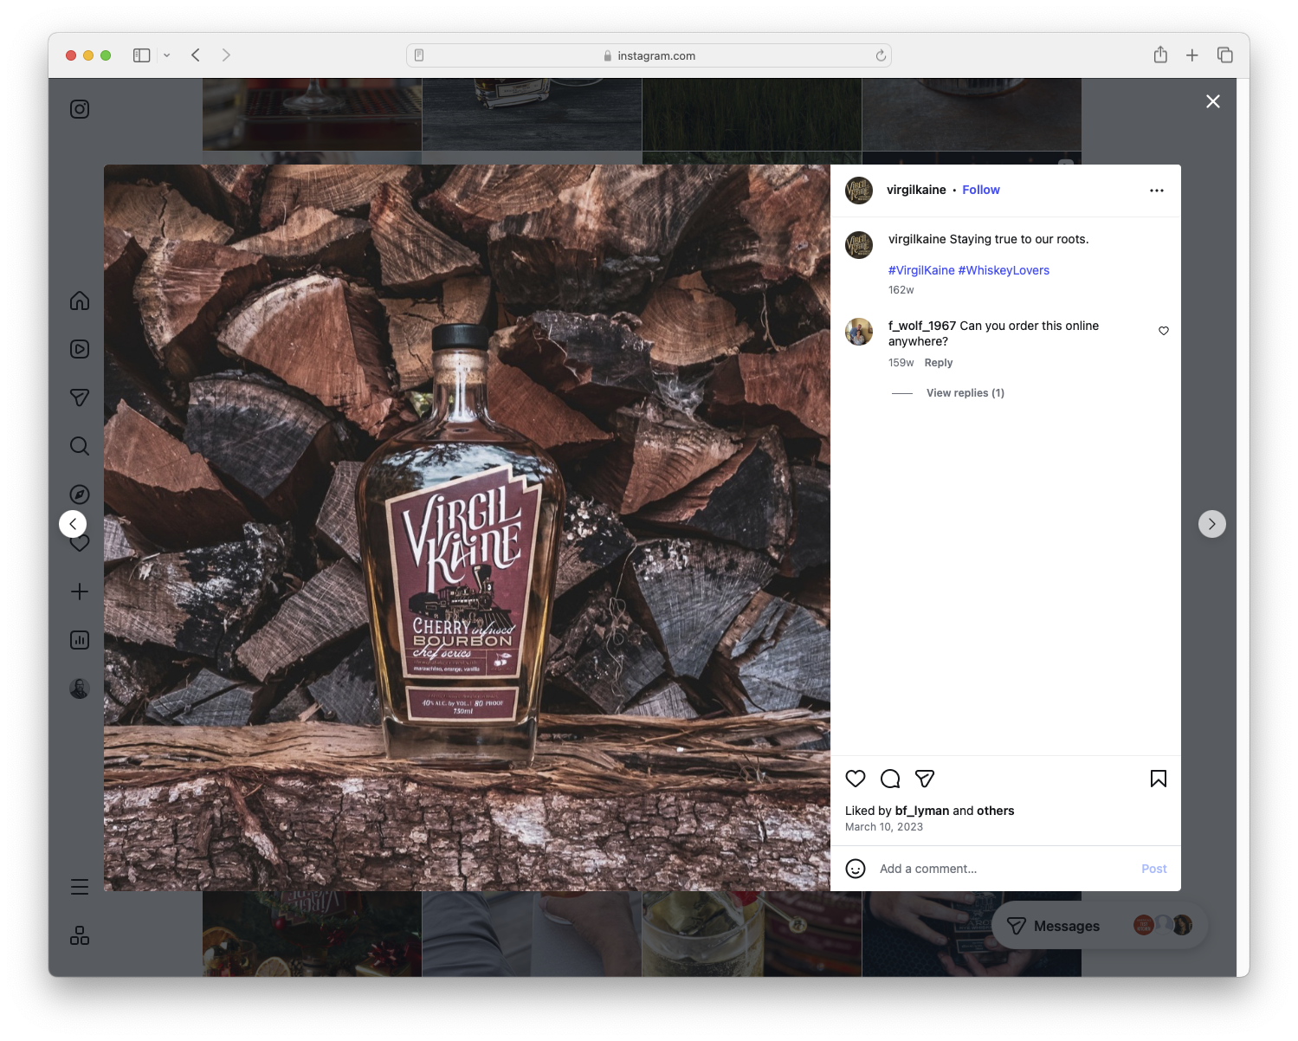1298x1041 pixels.
Task: Open direct messages from sidebar
Action: pos(79,398)
